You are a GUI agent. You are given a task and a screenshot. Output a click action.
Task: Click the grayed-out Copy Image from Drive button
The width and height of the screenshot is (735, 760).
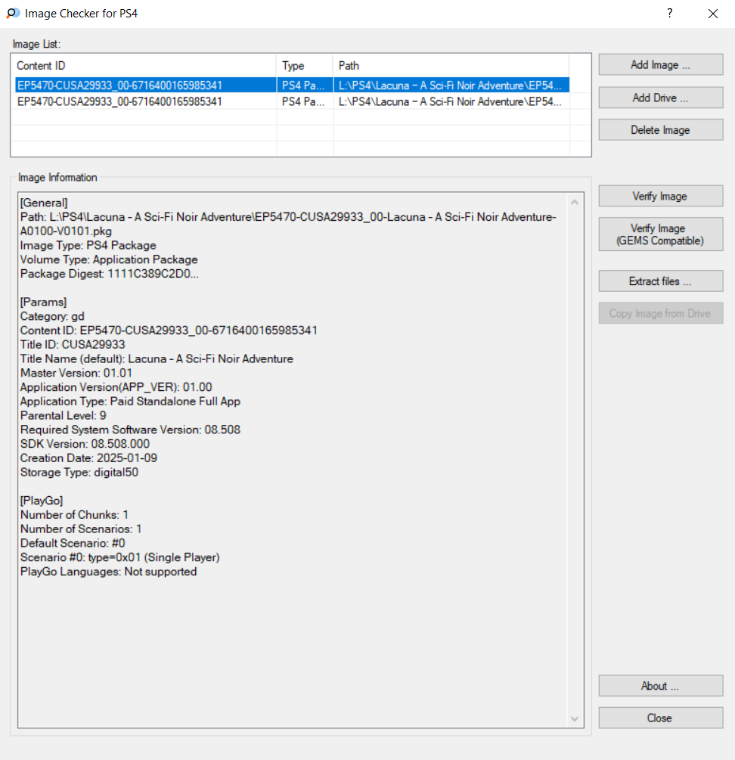tap(660, 313)
